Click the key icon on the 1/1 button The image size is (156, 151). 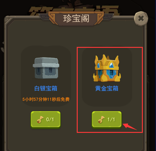(101, 119)
